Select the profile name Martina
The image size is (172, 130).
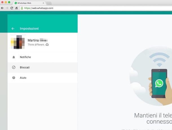point(33,40)
